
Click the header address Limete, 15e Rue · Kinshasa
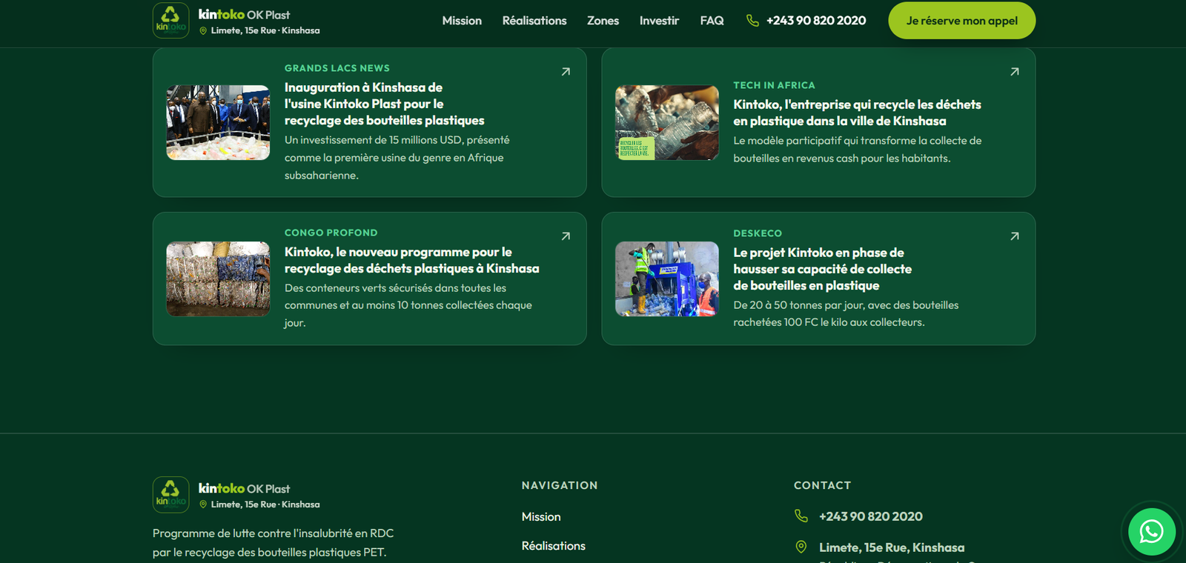click(x=265, y=30)
